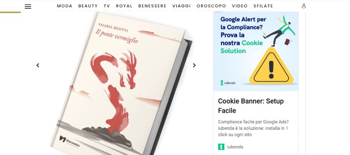
Task: Click the iubenda green logo icon
Action: 221,147
